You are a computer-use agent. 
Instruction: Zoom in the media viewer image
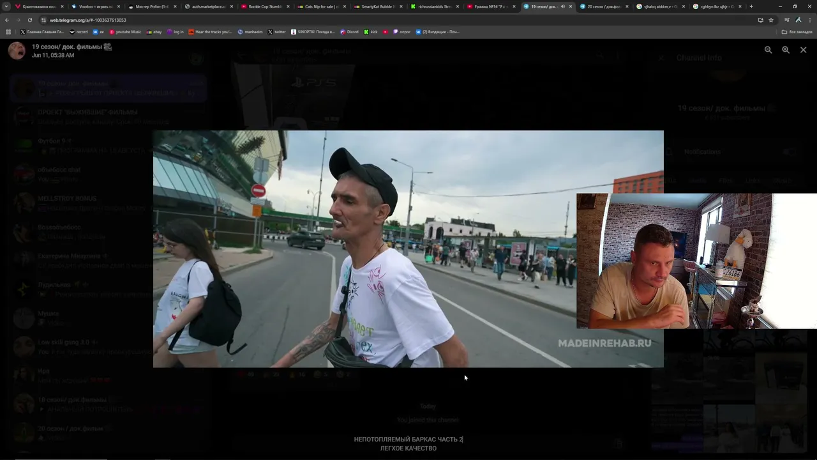coord(786,50)
